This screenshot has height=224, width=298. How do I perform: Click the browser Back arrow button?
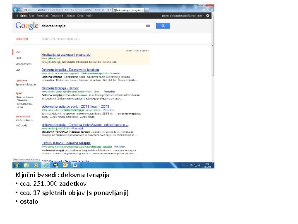point(15,10)
